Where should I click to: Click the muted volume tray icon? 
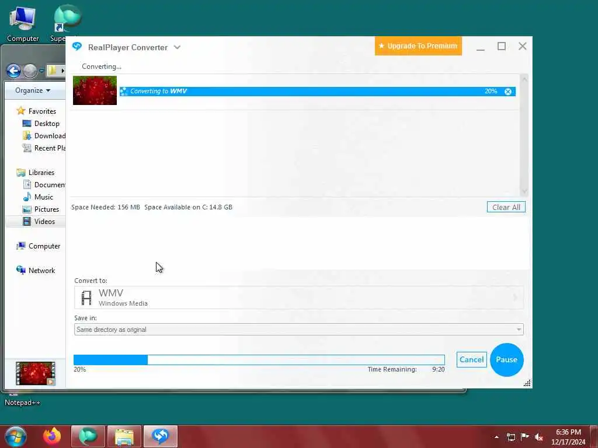point(539,437)
